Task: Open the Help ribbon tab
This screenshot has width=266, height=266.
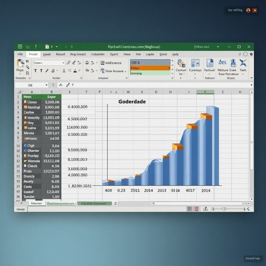Action: point(175,54)
